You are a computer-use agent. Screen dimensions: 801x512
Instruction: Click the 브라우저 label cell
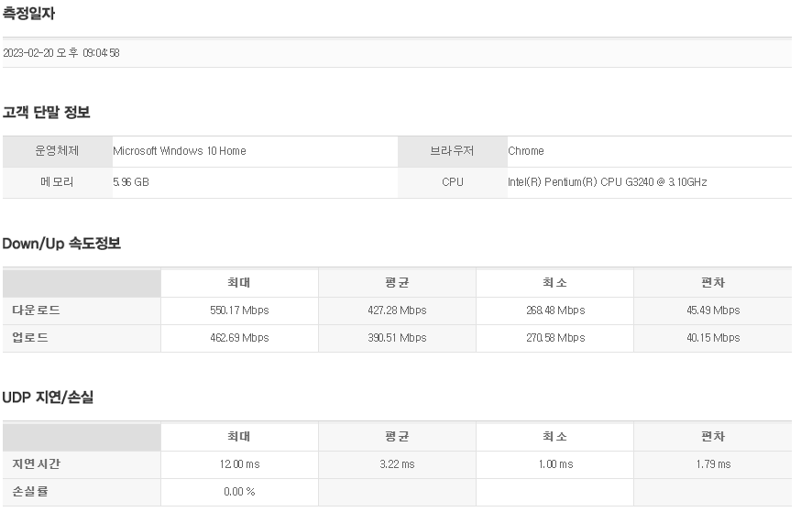point(452,151)
